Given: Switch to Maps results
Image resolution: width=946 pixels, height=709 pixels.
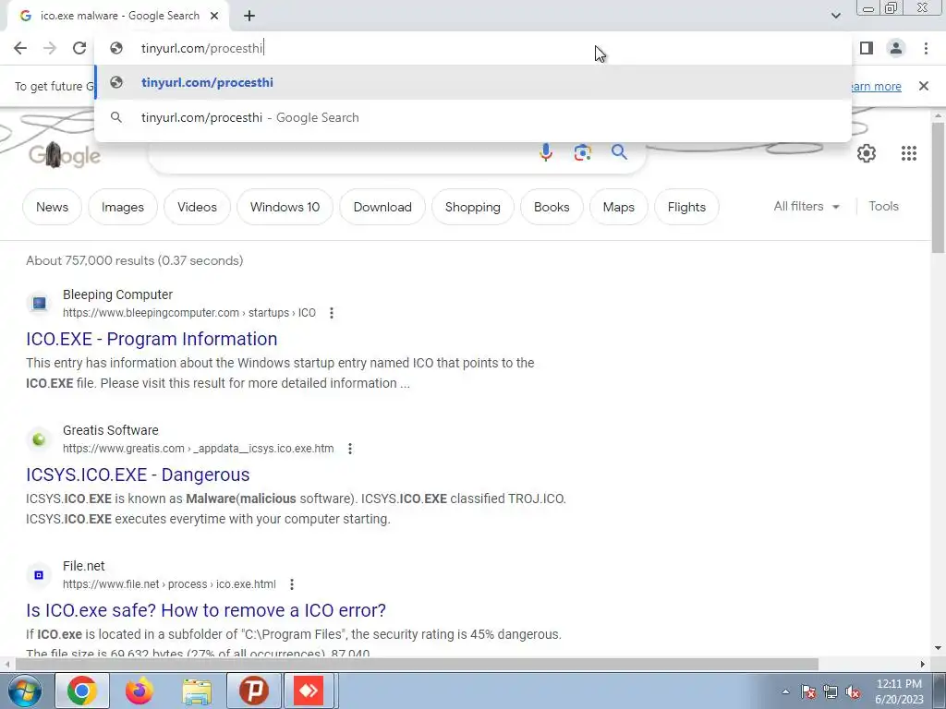Looking at the screenshot, I should point(618,207).
